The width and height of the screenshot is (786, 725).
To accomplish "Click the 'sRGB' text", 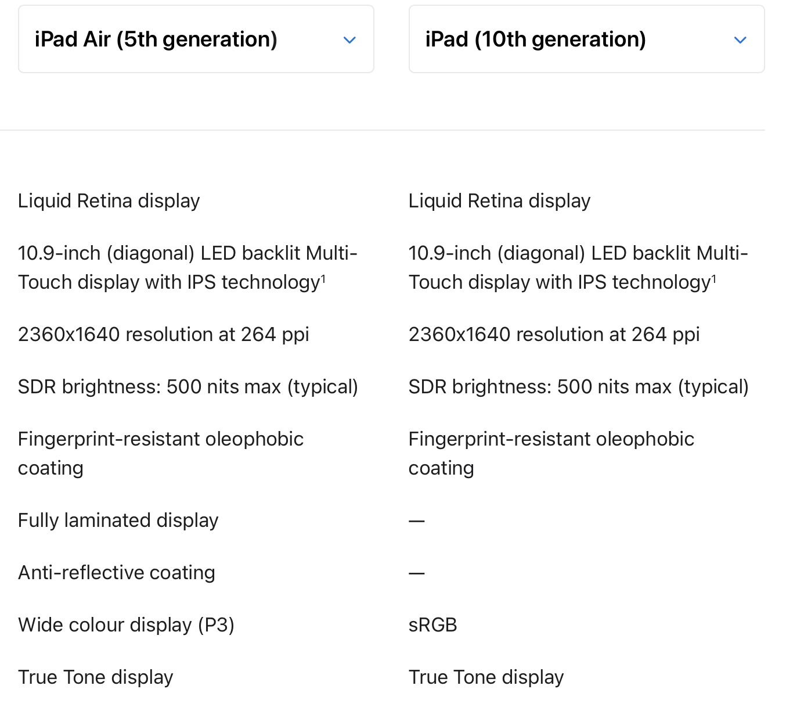I will 433,625.
